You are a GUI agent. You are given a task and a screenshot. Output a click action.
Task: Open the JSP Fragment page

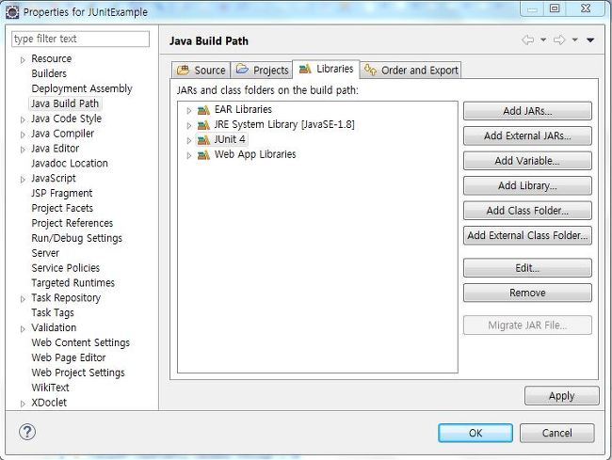[x=61, y=194]
